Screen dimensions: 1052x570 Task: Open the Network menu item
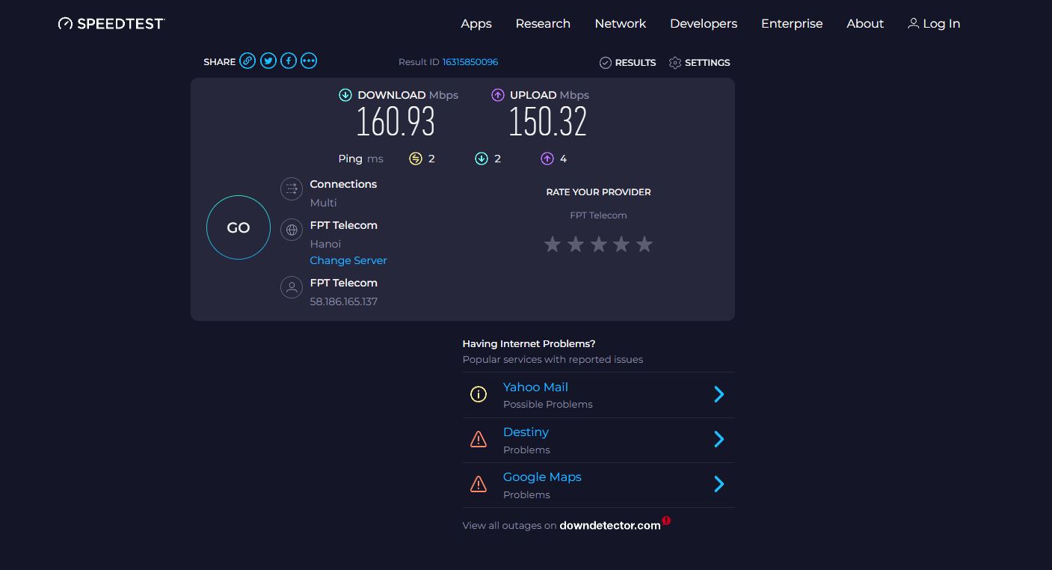pos(620,24)
